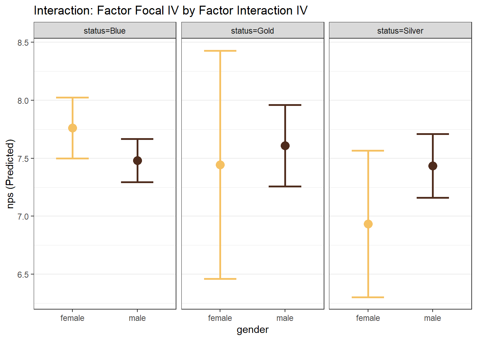Screen dimensions: 477x340
Task: Select the female data point in status=Gold panel
Action: click(x=220, y=165)
